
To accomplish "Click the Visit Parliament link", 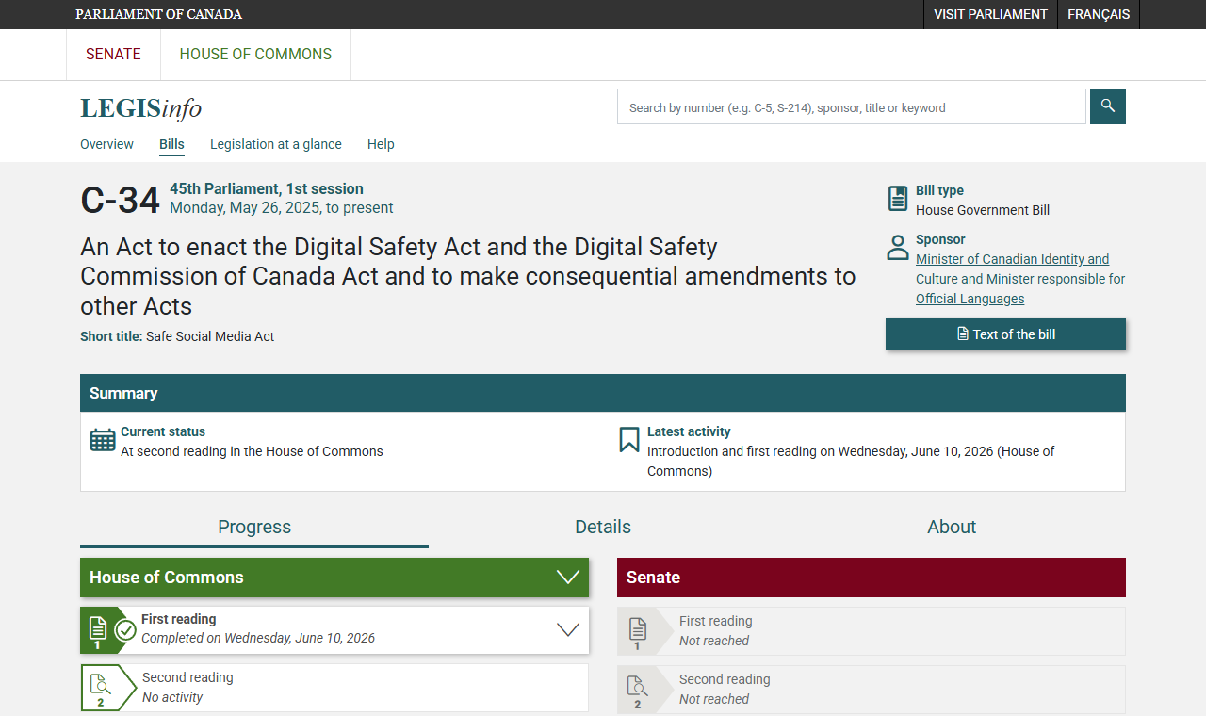I will pos(990,14).
